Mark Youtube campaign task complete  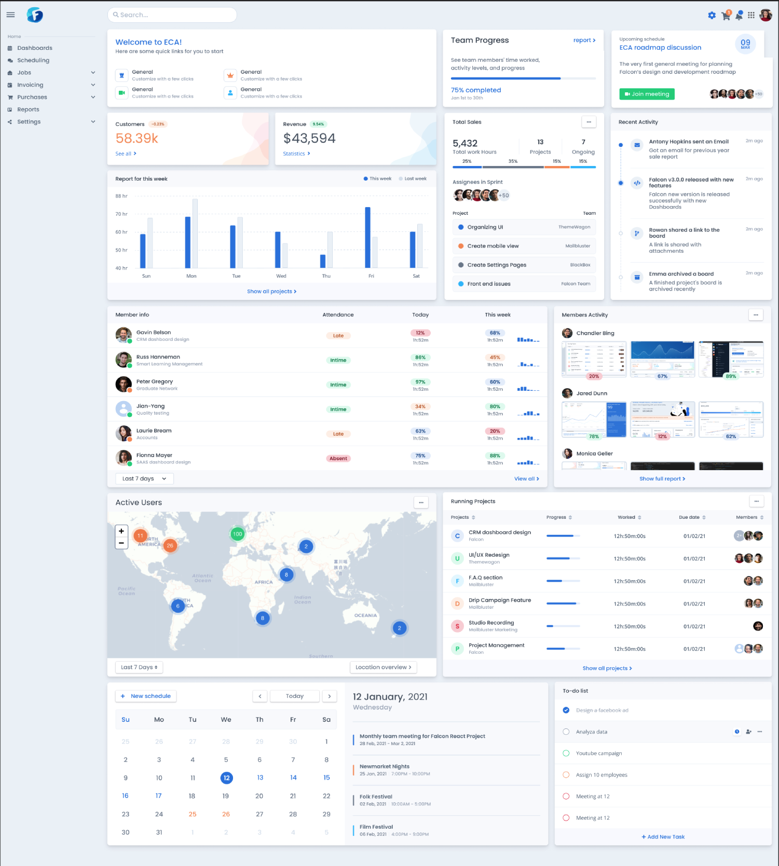pos(566,753)
